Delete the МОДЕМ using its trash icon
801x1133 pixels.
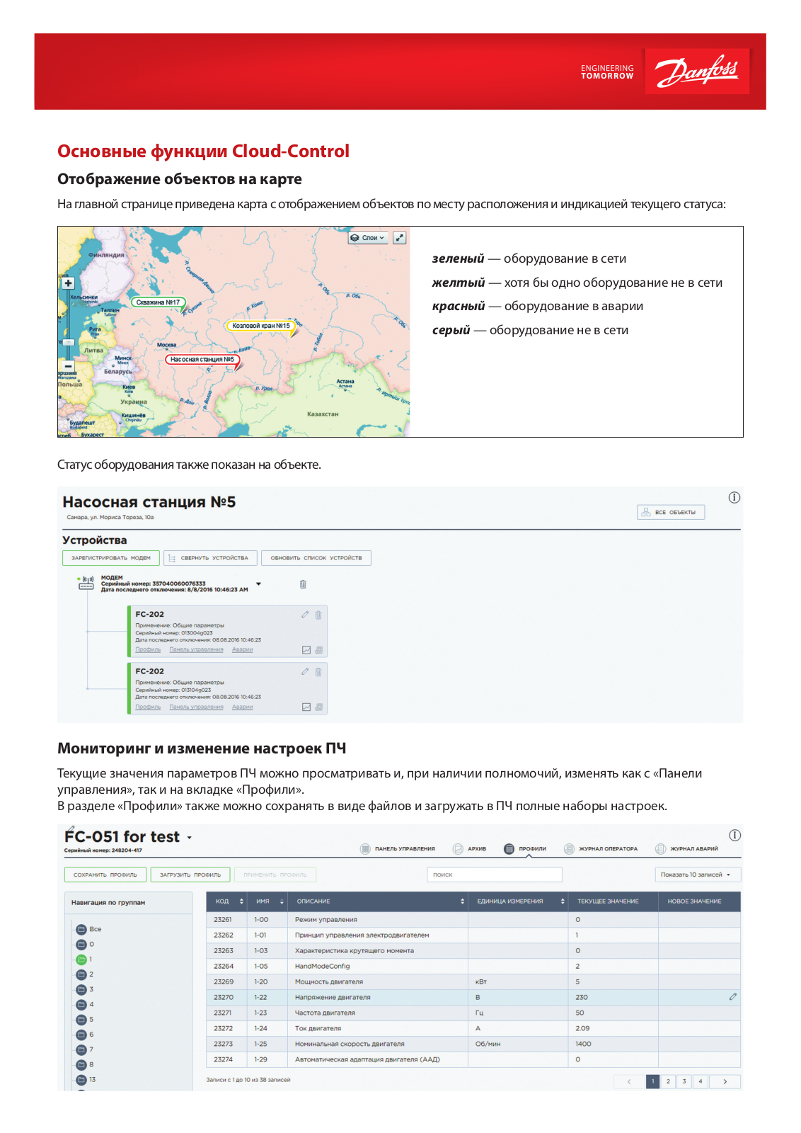pos(303,584)
